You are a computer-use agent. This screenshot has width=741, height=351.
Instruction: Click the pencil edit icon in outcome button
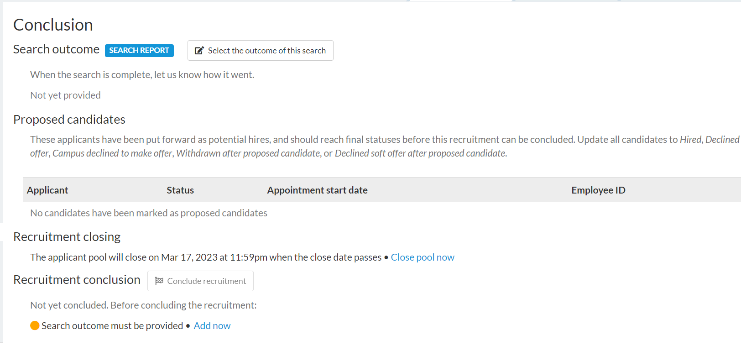point(199,51)
